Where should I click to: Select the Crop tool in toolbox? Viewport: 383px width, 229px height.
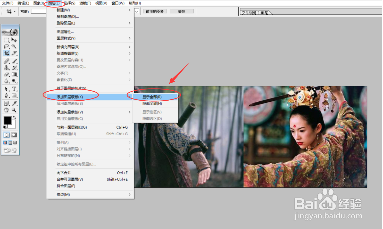(x=6, y=53)
